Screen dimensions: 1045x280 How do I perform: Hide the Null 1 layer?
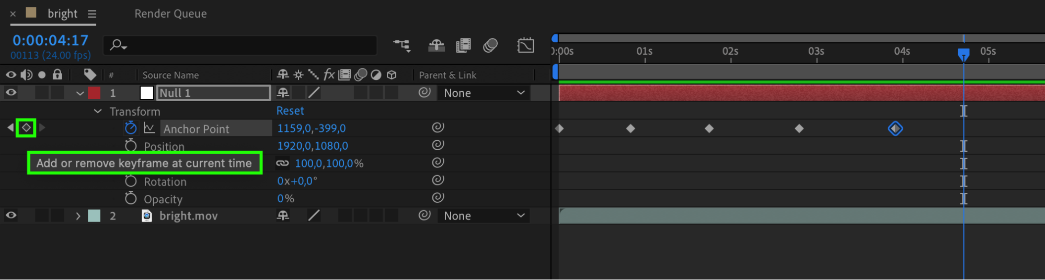11,93
